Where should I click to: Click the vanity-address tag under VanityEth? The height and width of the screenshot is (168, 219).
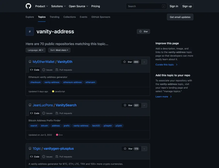coord(52,82)
